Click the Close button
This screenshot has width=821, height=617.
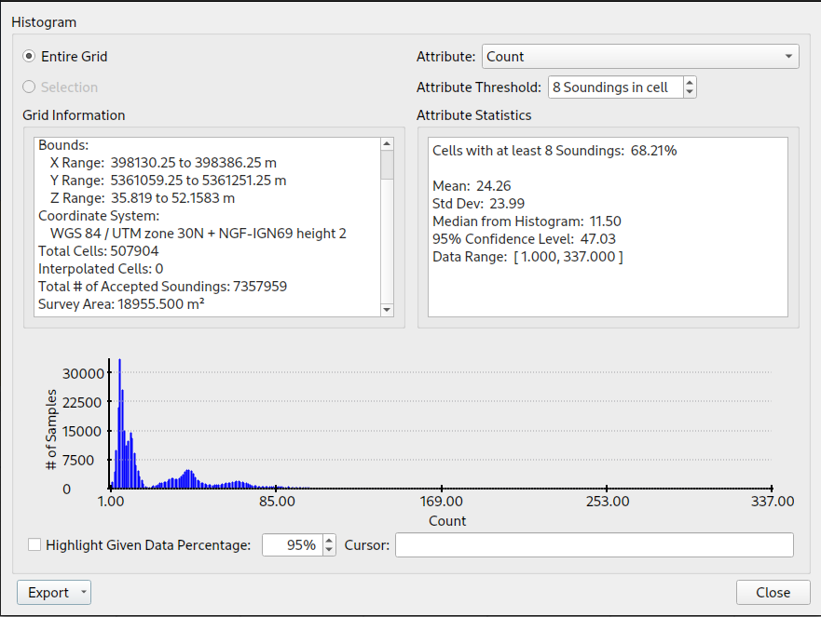pyautogui.click(x=773, y=593)
